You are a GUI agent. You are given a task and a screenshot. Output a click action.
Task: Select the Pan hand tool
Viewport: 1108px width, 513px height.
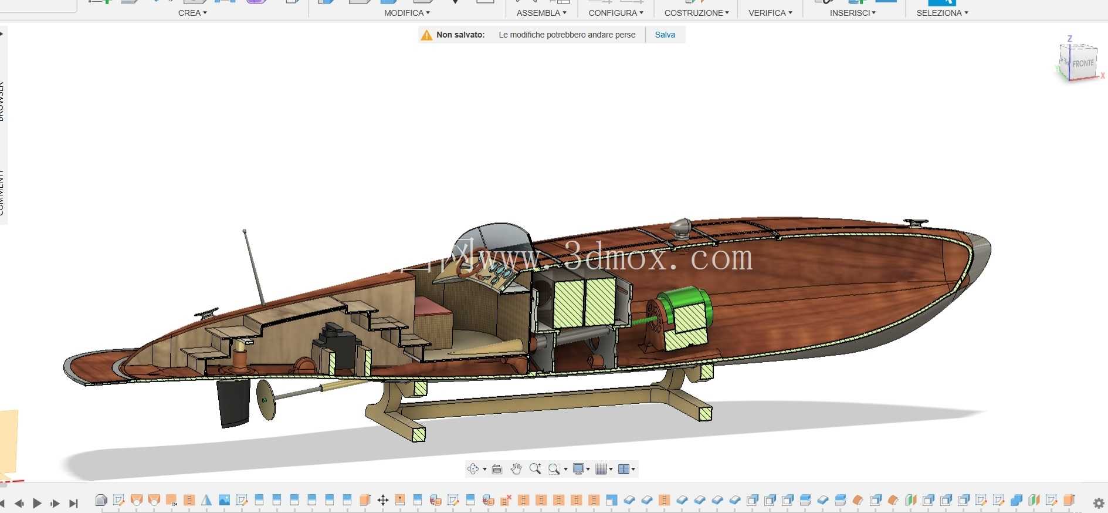(x=516, y=469)
